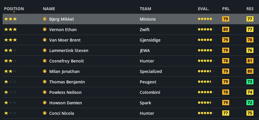Click the RES column header
This screenshot has height=120, width=259.
[x=250, y=9]
